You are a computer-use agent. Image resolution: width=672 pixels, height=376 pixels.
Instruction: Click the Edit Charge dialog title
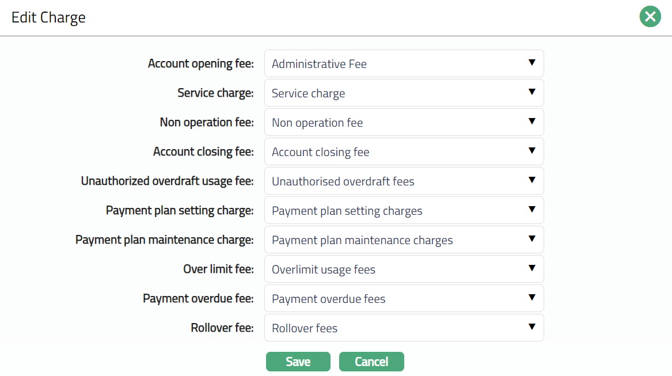click(48, 17)
